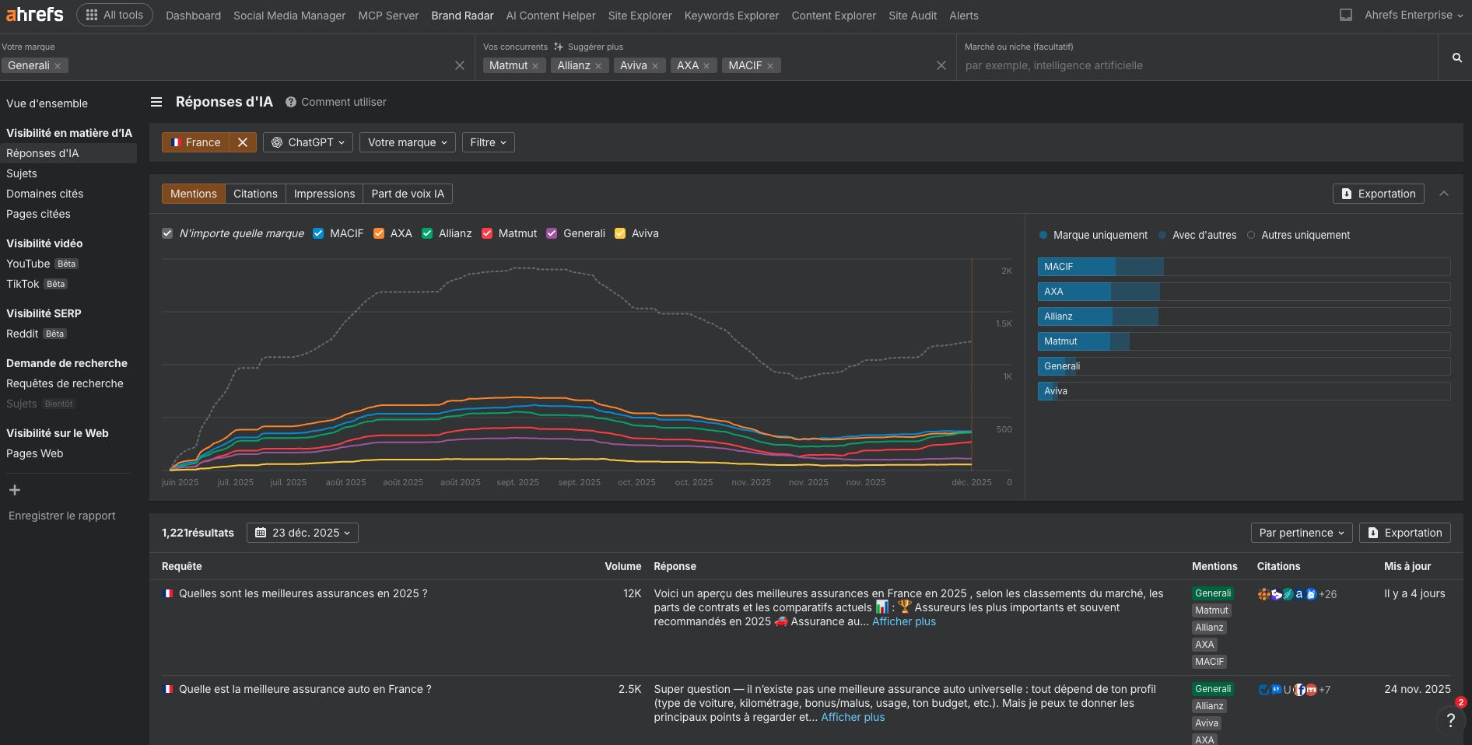Open the Votre marque dropdown
Screen dimensions: 1472x745
pyautogui.click(x=407, y=142)
